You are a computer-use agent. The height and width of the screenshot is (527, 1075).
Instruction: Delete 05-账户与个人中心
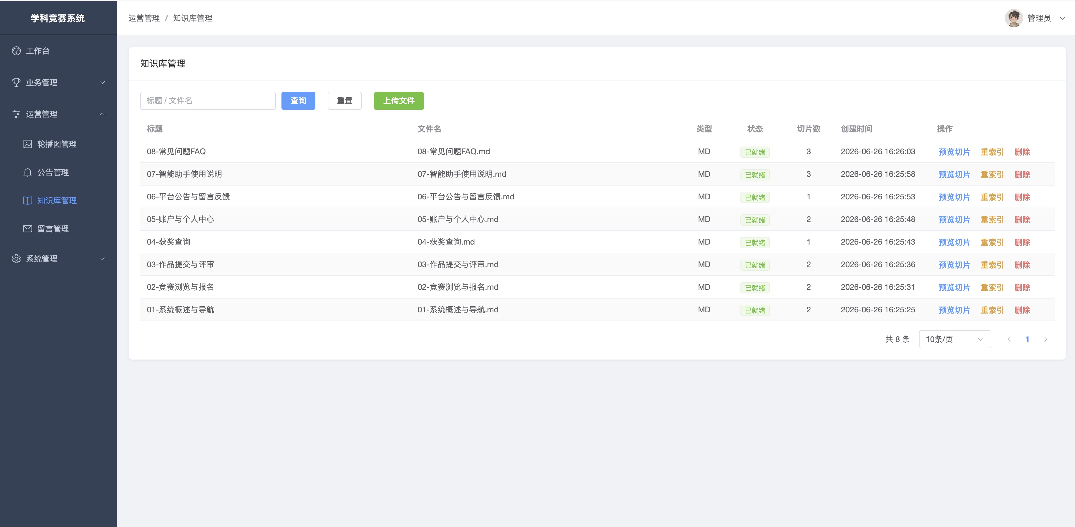(x=1022, y=220)
